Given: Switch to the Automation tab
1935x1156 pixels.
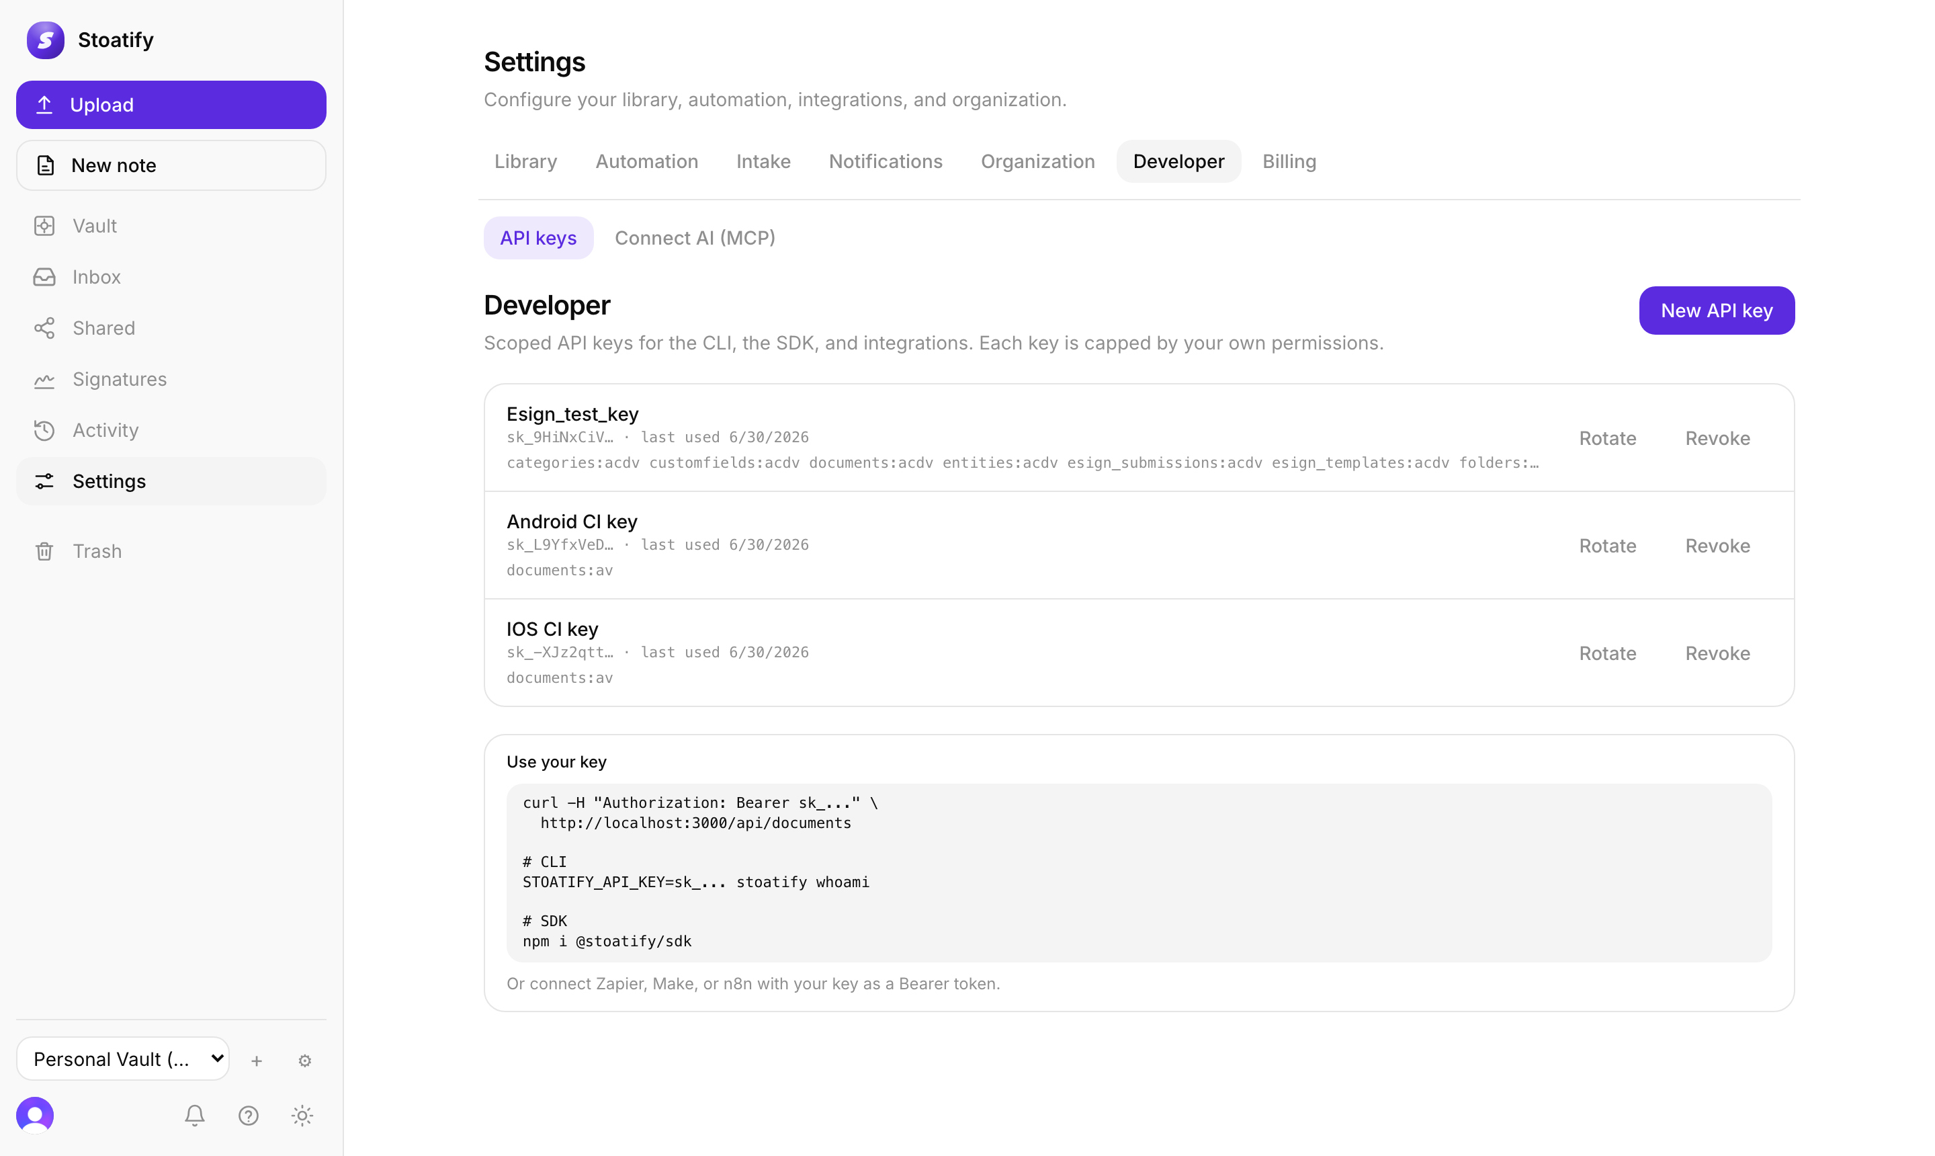Looking at the screenshot, I should [646, 161].
